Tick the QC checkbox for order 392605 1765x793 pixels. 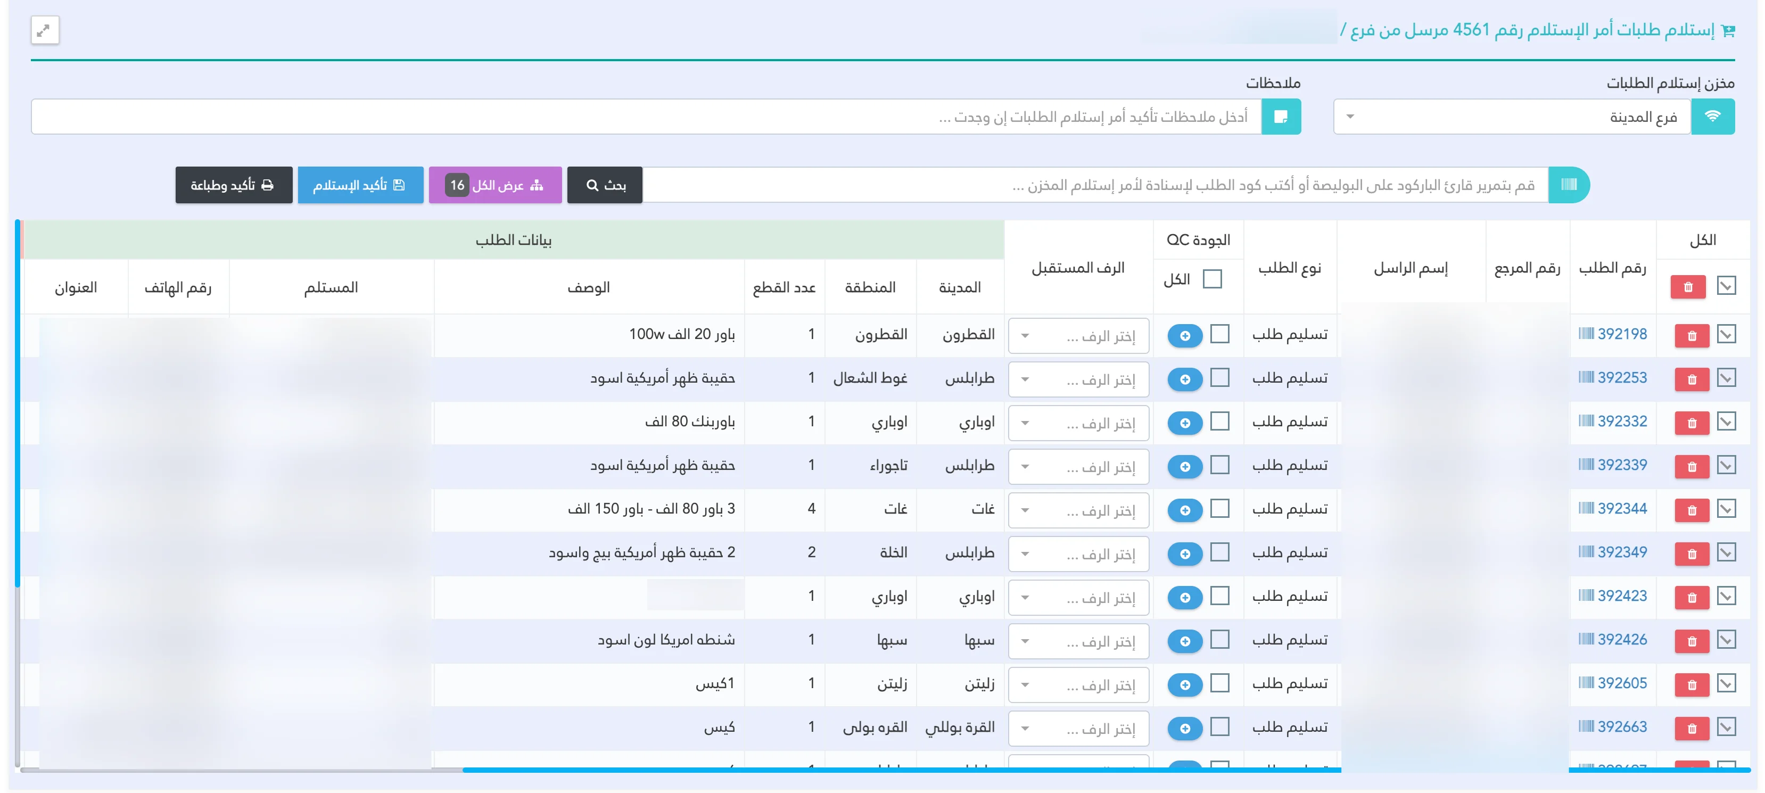click(x=1219, y=683)
